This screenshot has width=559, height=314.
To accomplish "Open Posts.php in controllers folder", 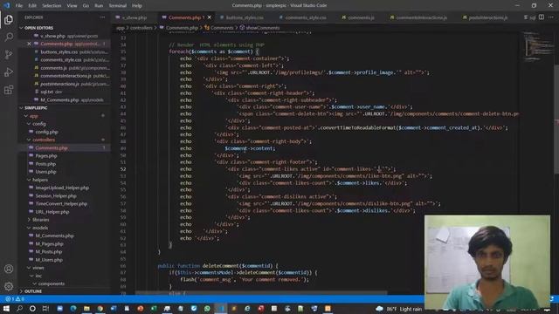I will tap(45, 164).
